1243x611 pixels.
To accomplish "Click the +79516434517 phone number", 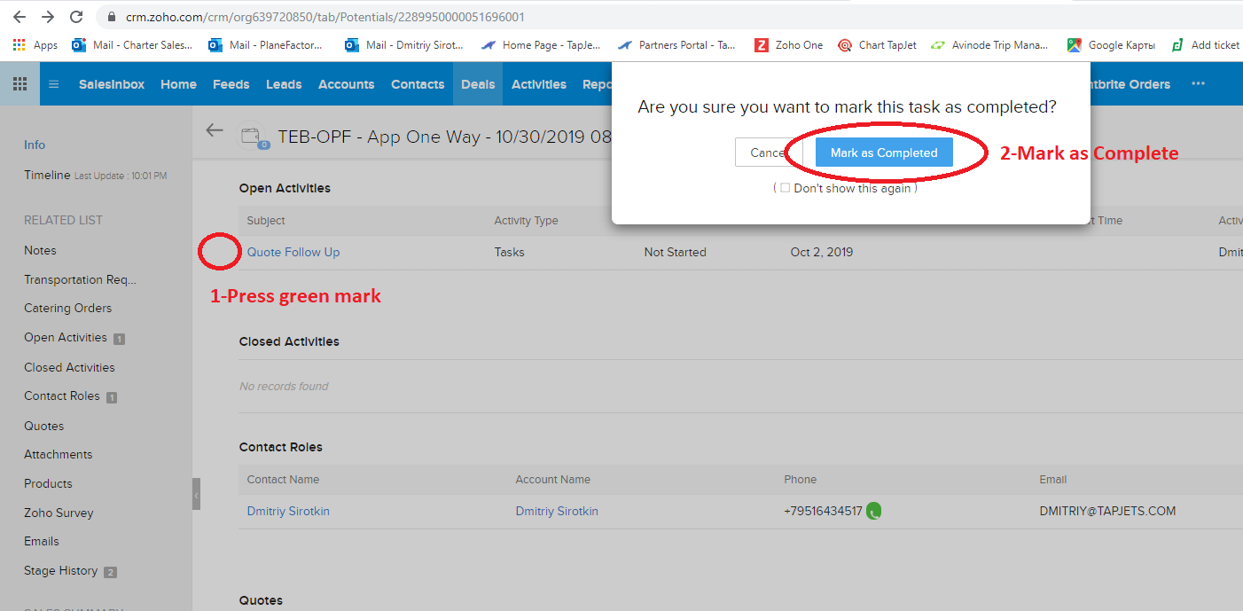I will (x=823, y=511).
